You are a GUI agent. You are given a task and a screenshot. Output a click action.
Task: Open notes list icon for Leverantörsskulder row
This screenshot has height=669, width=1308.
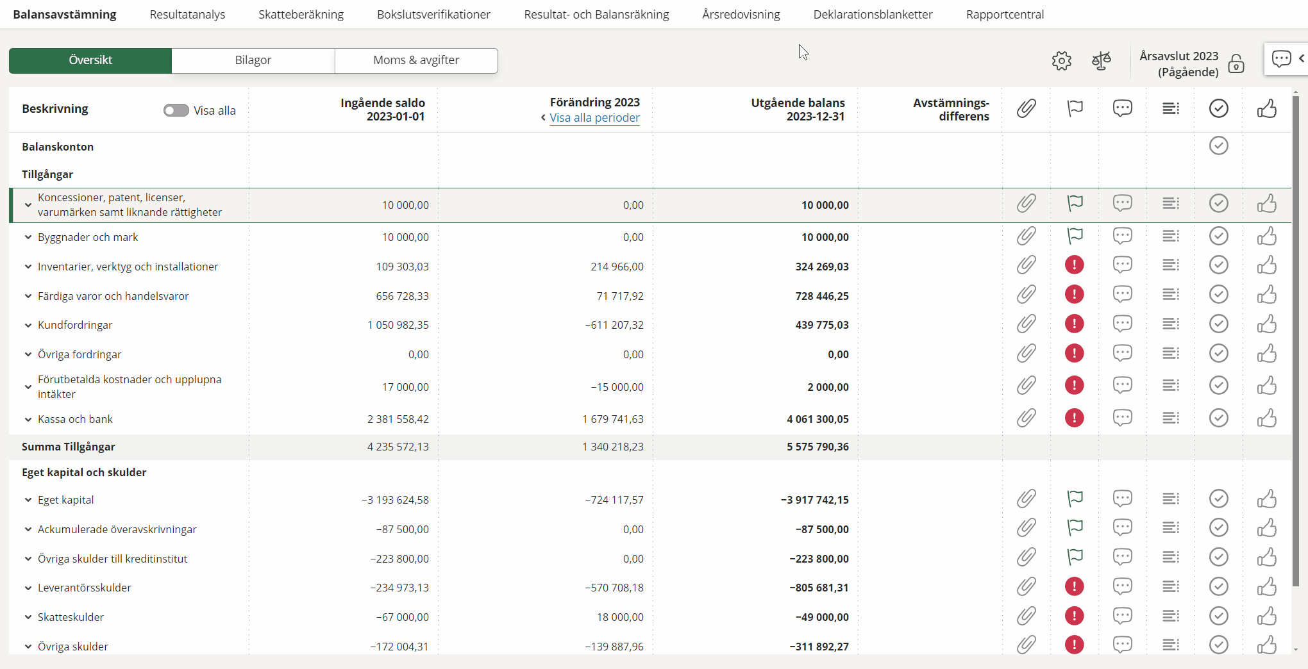coord(1170,587)
